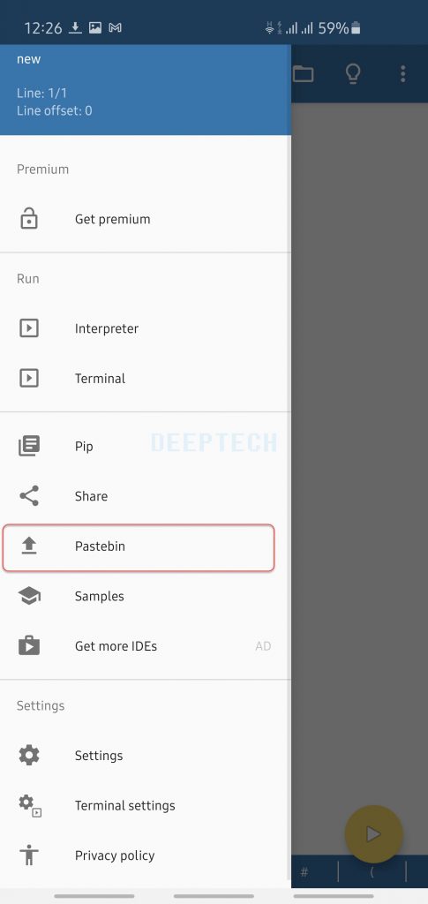Tap the Get premium text label
Viewport: 428px width, 904px height.
tap(112, 219)
